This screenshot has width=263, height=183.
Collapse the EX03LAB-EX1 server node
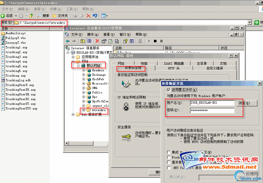68,53
